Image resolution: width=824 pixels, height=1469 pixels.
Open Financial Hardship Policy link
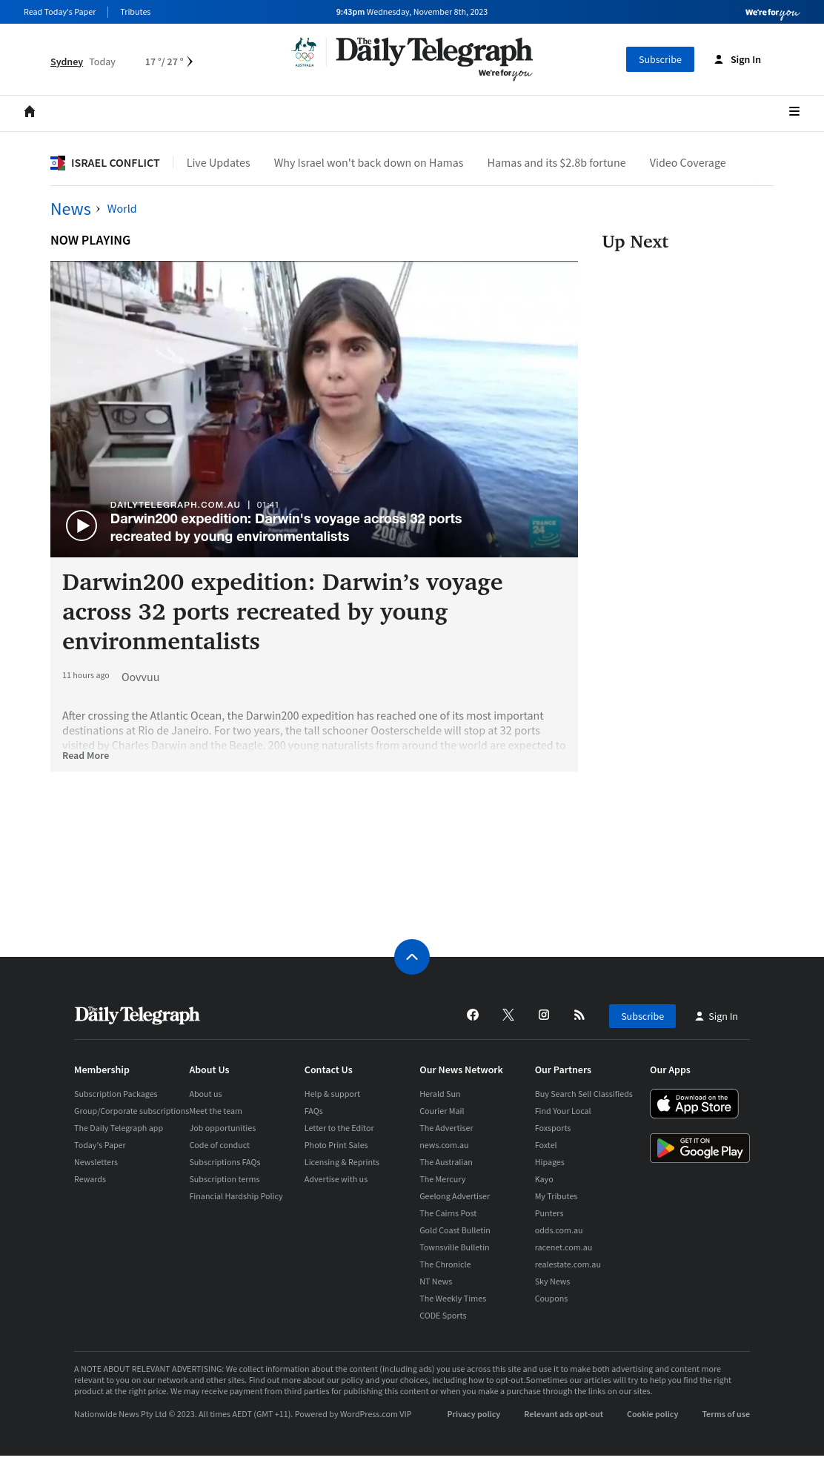(236, 1196)
